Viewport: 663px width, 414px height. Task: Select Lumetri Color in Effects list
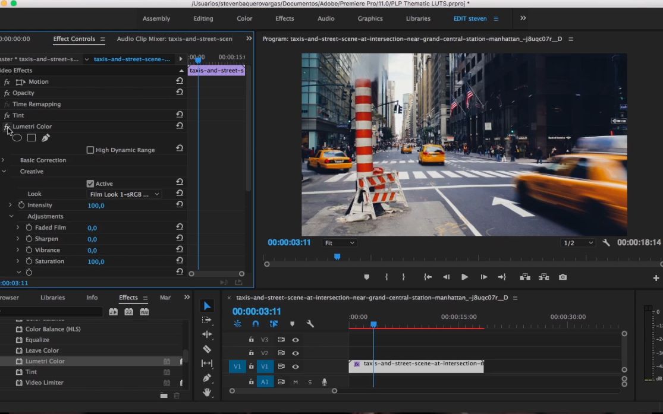[x=45, y=361]
